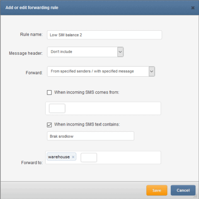Screen dimensions: 199x199
Task: Click the Message header dropdown arrow
Action: click(120, 52)
